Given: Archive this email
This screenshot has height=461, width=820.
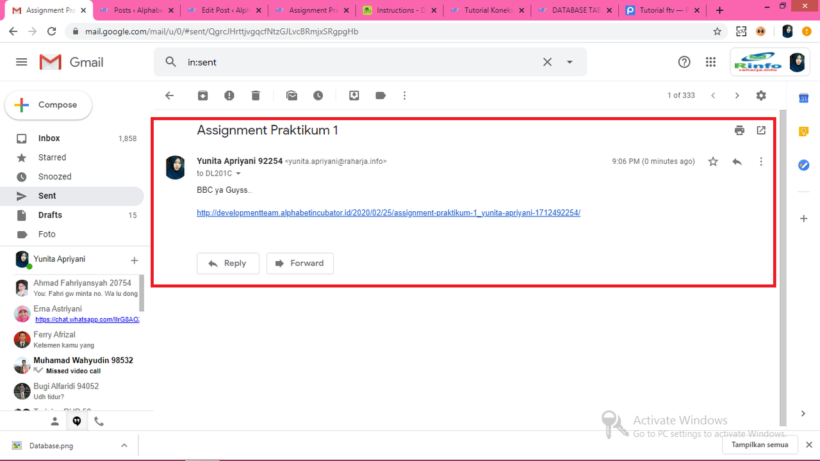Looking at the screenshot, I should (x=202, y=95).
